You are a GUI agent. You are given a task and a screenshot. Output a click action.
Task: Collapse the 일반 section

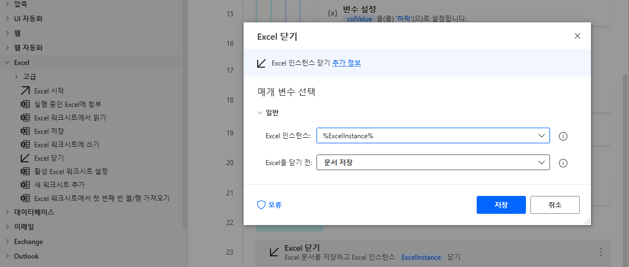(x=259, y=113)
